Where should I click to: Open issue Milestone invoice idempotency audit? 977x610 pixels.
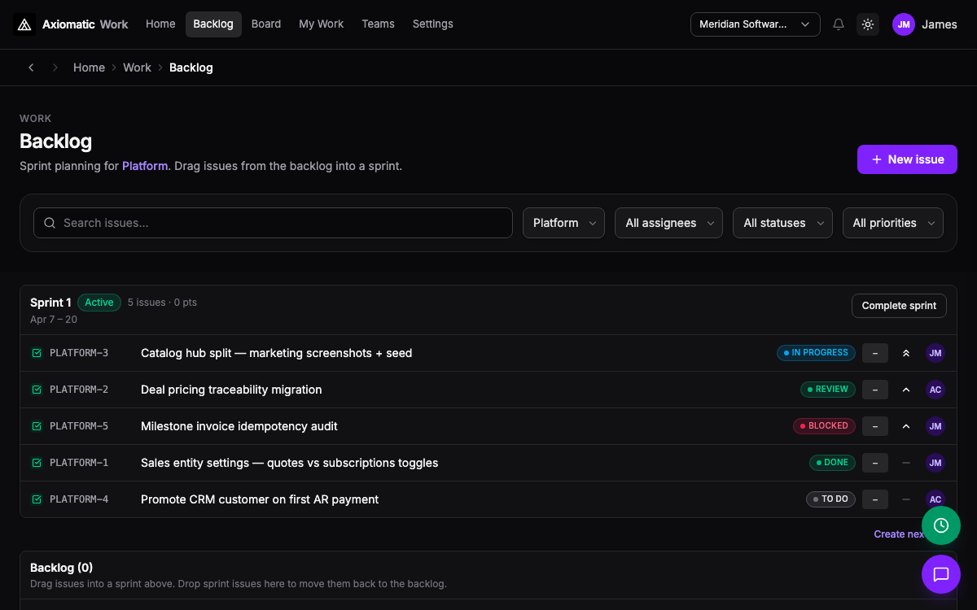(239, 426)
